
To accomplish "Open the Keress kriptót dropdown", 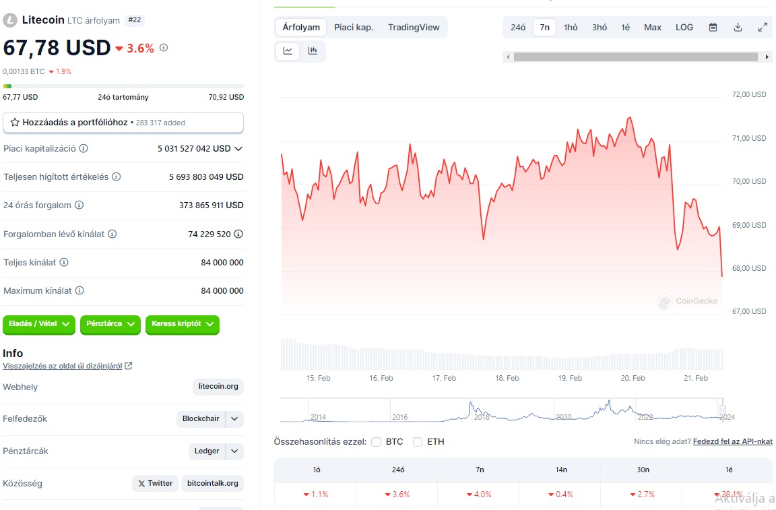I will click(x=182, y=324).
